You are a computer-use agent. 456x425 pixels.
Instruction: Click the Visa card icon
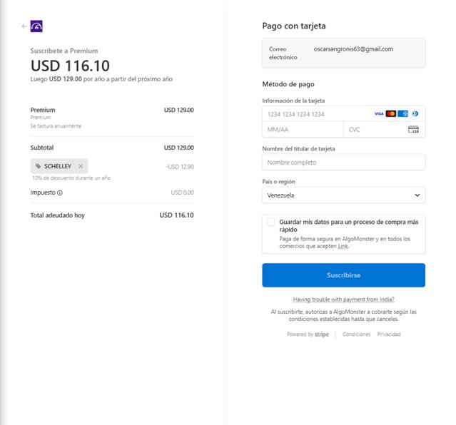click(379, 113)
